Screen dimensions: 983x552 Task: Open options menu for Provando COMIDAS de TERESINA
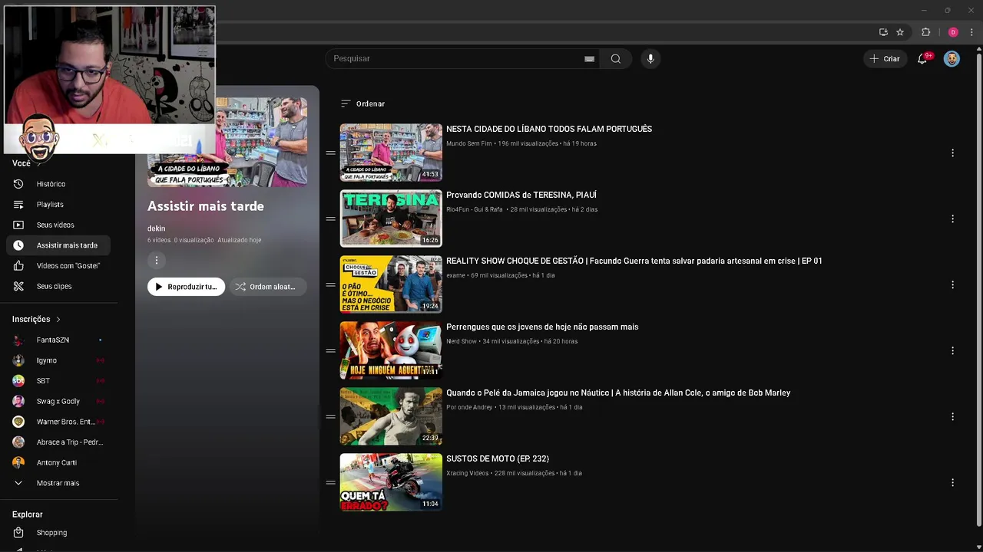[952, 219]
